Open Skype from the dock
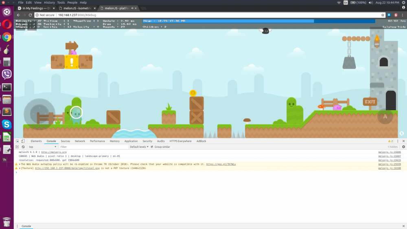The image size is (407, 229). [7, 124]
